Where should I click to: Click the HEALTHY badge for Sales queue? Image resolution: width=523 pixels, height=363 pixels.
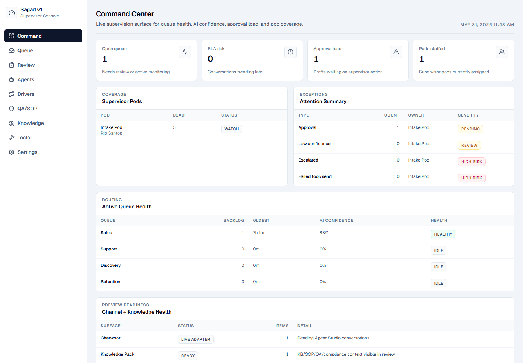point(443,234)
